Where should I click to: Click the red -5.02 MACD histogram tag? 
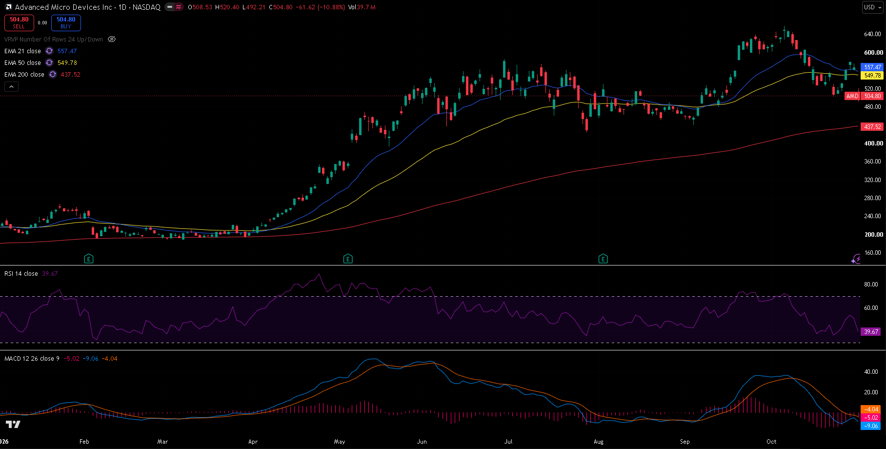click(x=871, y=418)
